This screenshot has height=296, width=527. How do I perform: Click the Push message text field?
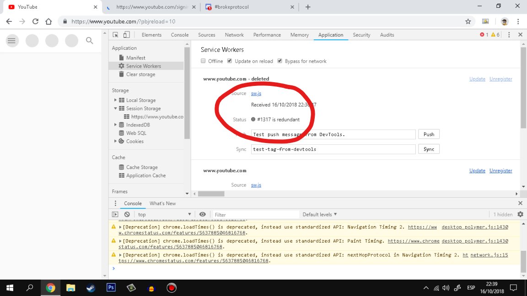(333, 134)
